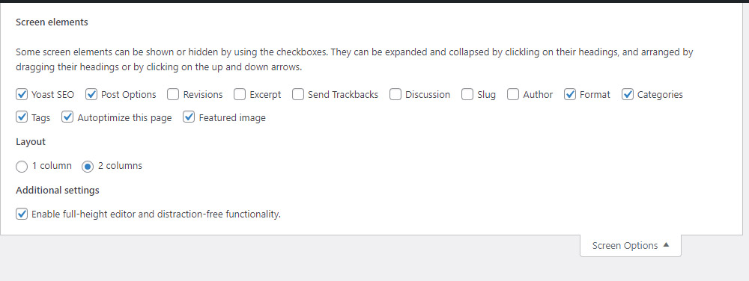Show the Excerpt screen element
This screenshot has width=749, height=281.
tap(240, 94)
